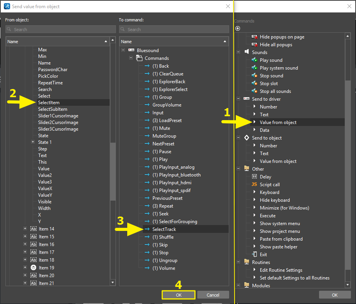356x304 pixels.
Task: Expand the State 1 tree node
Action: click(33, 142)
